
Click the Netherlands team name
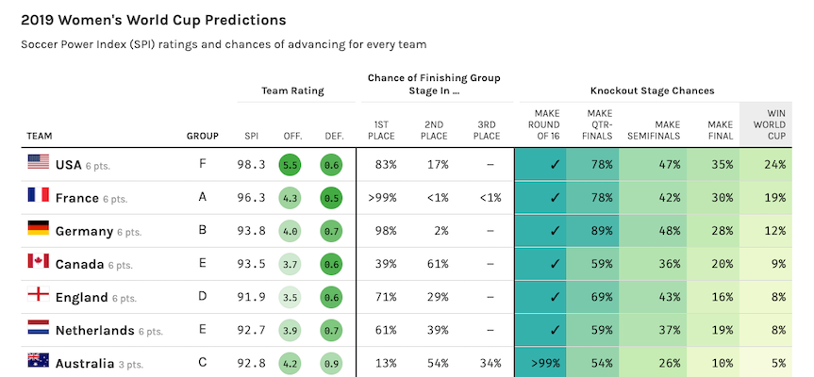(x=94, y=330)
